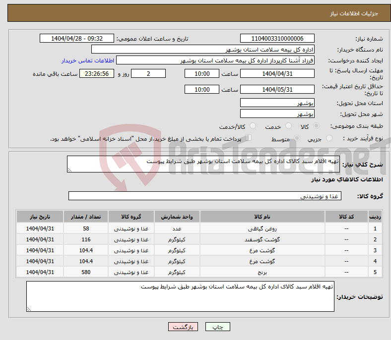
Task: Click the delivery city بوشهر field
Action: (277, 113)
